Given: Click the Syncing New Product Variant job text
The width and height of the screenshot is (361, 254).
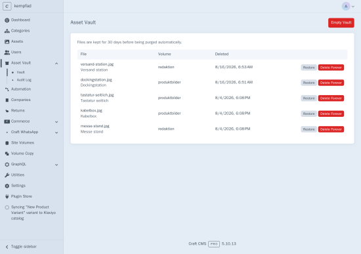Looking at the screenshot, I should point(33,213).
